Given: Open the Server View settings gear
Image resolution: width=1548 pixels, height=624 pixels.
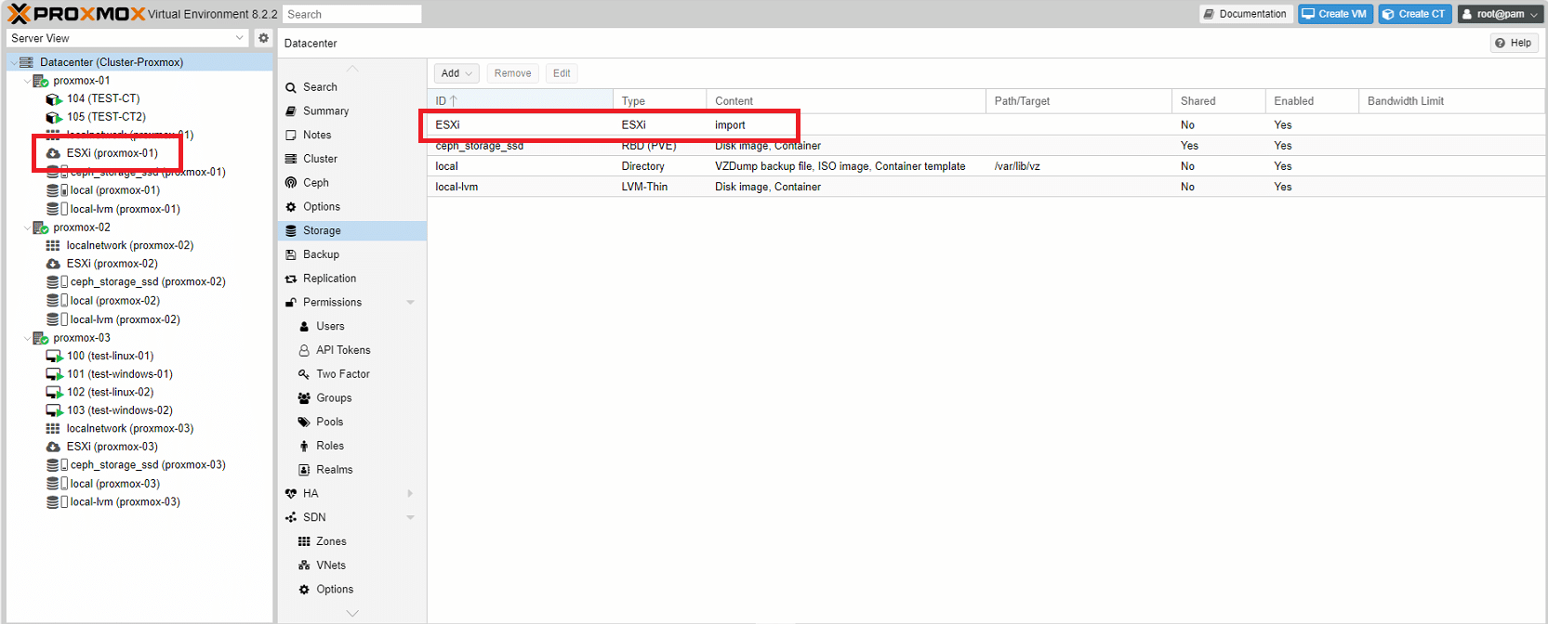Looking at the screenshot, I should pos(263,38).
